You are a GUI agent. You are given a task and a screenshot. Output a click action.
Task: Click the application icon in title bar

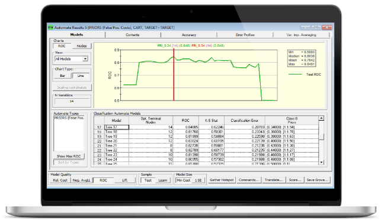pos(50,28)
